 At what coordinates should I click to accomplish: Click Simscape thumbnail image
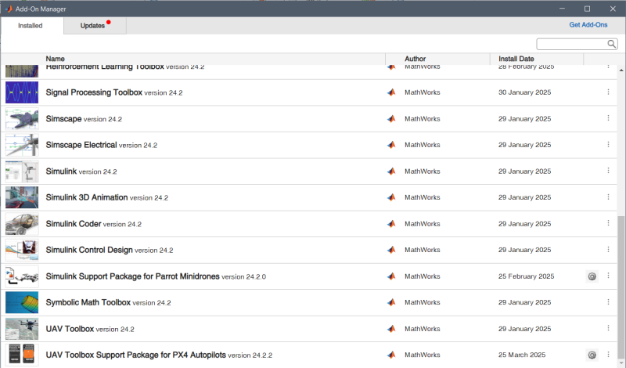point(22,119)
